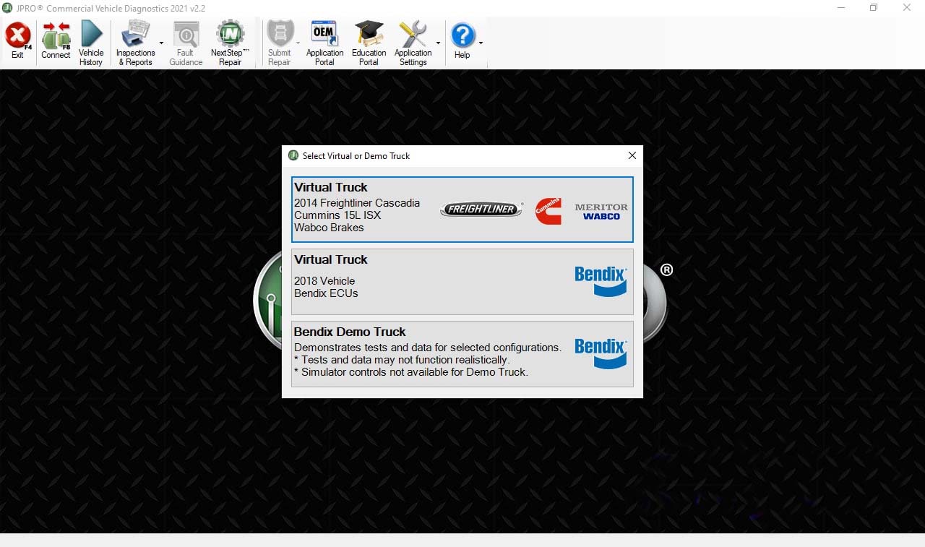Click 'Cummins 15L ISX' text
The image size is (925, 547).
click(337, 215)
